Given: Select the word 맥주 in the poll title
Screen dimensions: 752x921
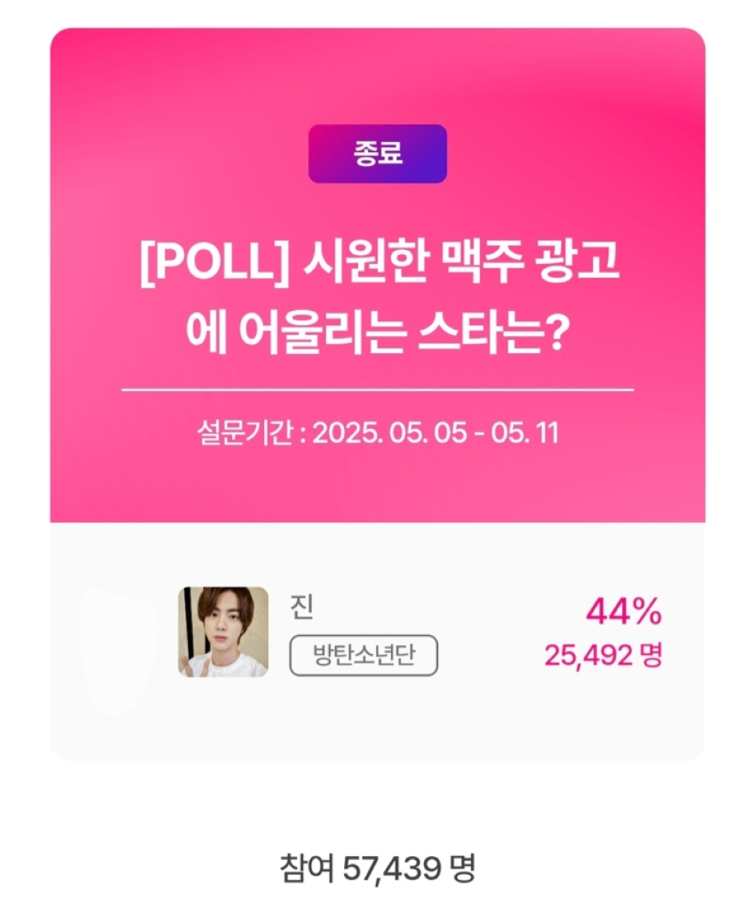Looking at the screenshot, I should click(x=480, y=262).
